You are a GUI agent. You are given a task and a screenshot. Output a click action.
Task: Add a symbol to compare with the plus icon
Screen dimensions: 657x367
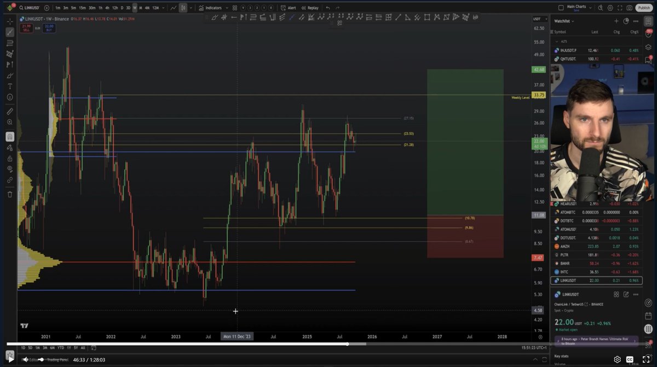47,8
